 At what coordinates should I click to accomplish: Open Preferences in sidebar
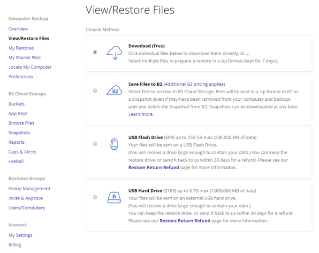tap(21, 77)
